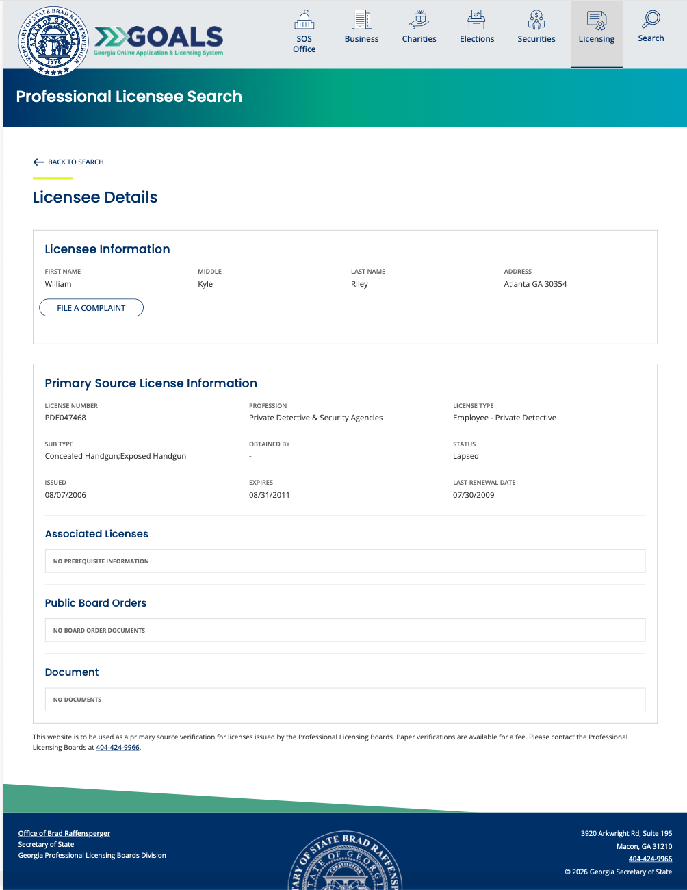The width and height of the screenshot is (687, 890).
Task: Click the first name value William
Action: (58, 284)
